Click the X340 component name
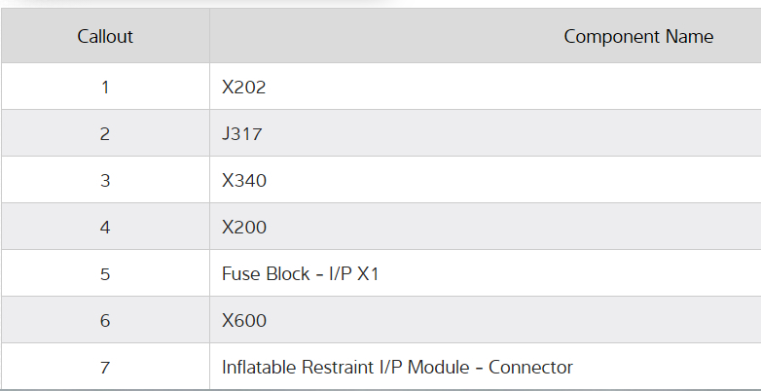 click(x=243, y=181)
